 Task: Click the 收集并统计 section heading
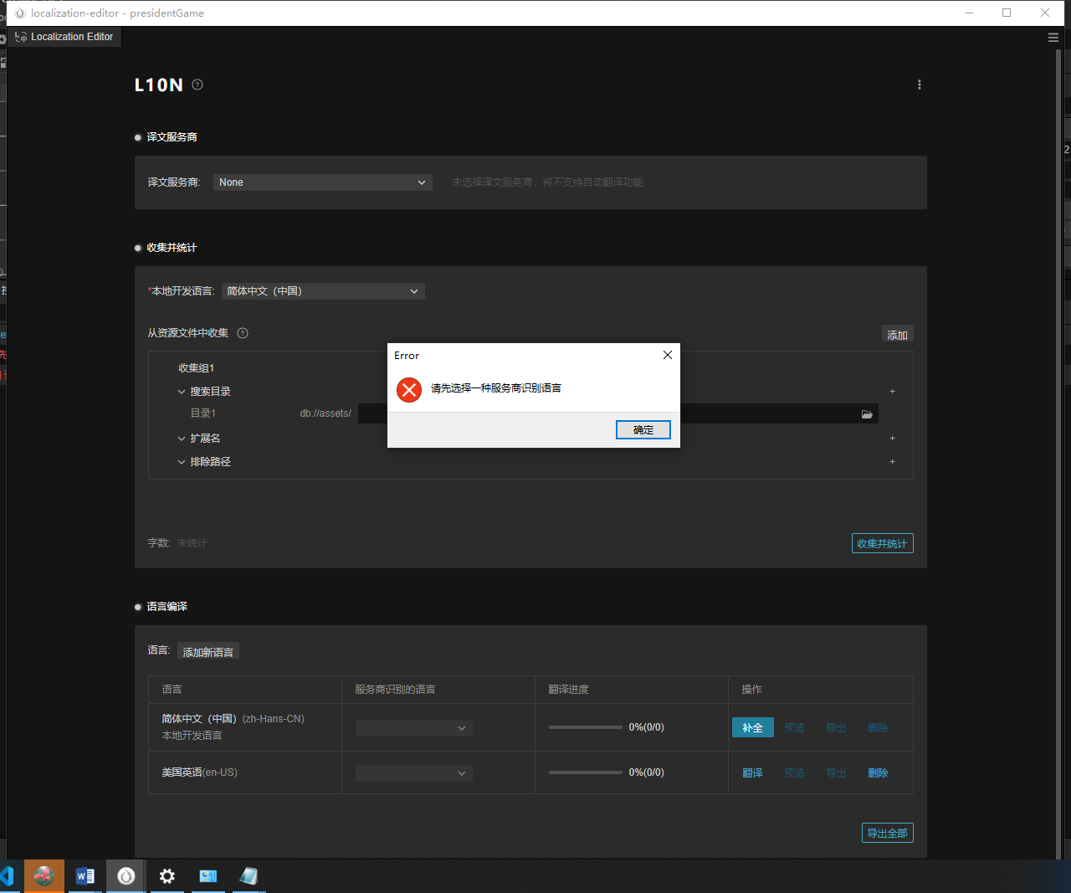(x=172, y=248)
